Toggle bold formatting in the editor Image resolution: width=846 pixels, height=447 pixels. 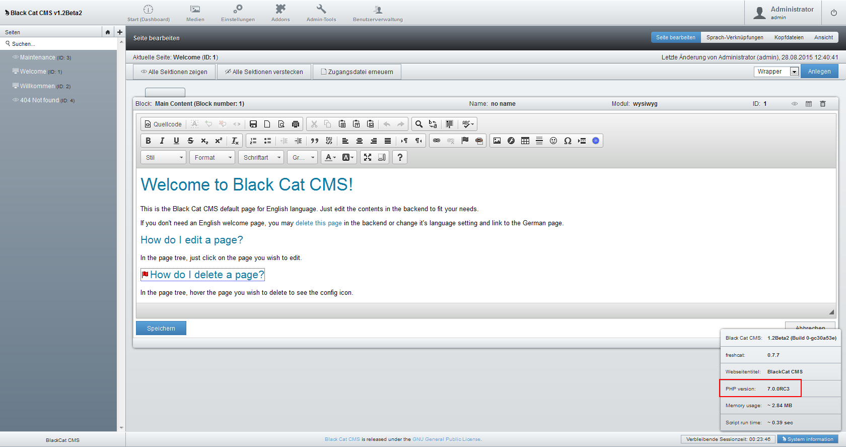tap(148, 141)
